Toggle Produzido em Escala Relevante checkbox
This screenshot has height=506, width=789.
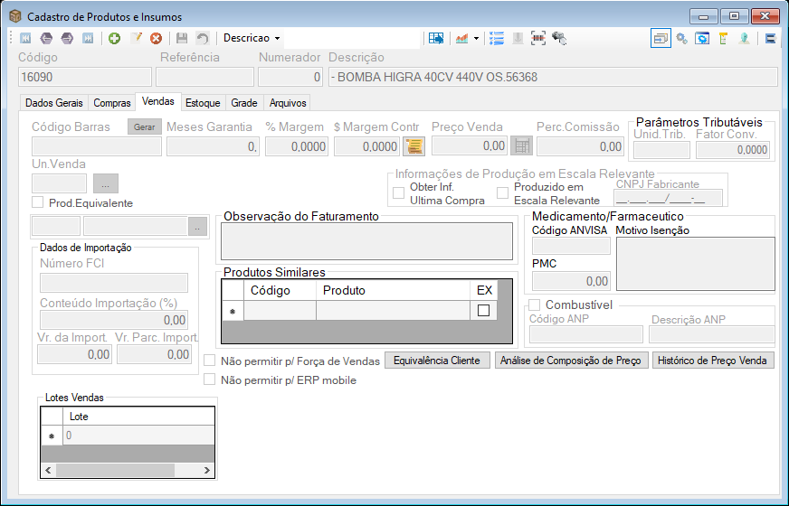503,193
